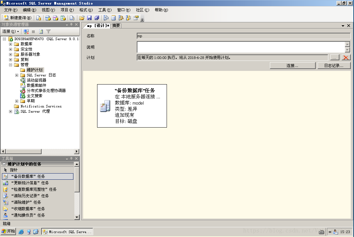The width and height of the screenshot is (354, 237).
Task: Expand the 数据库 folder node
Action: click(x=10, y=44)
